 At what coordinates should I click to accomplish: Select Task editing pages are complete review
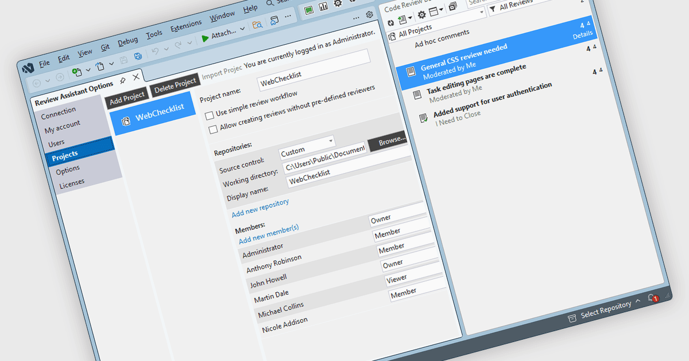(476, 80)
